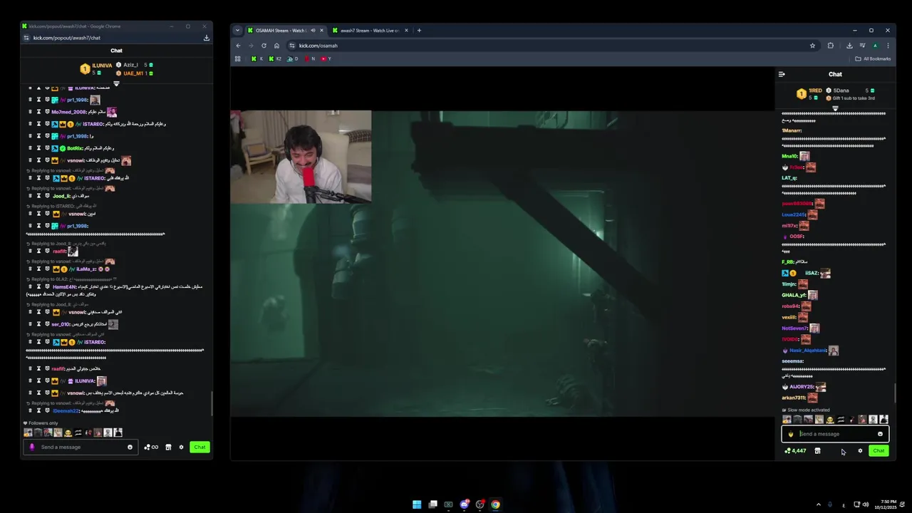912x513 pixels.
Task: Collapse chat panel in OSAMAH stream window
Action: pos(782,74)
